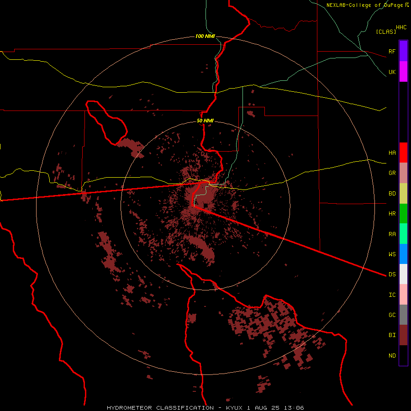
Task: Click the HA legend label
Action: [392, 153]
